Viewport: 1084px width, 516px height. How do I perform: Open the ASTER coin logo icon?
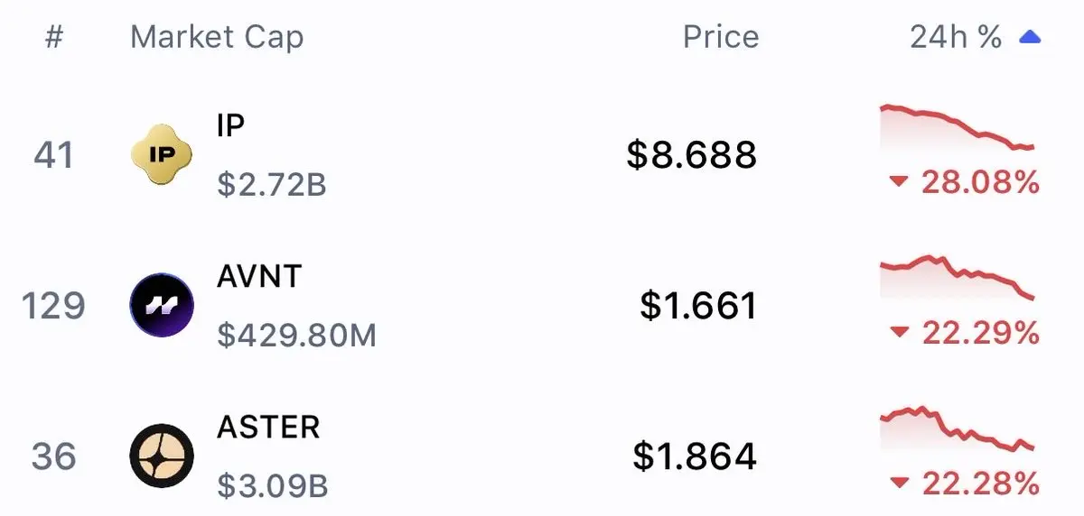[x=162, y=456]
